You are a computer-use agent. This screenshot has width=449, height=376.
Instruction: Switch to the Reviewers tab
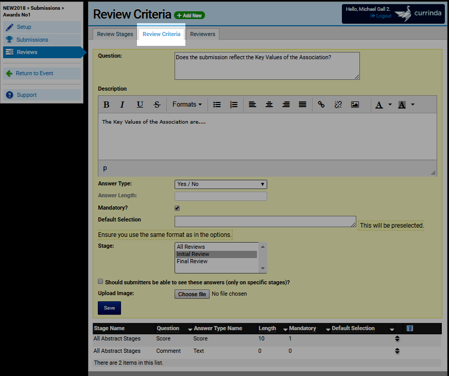point(202,34)
